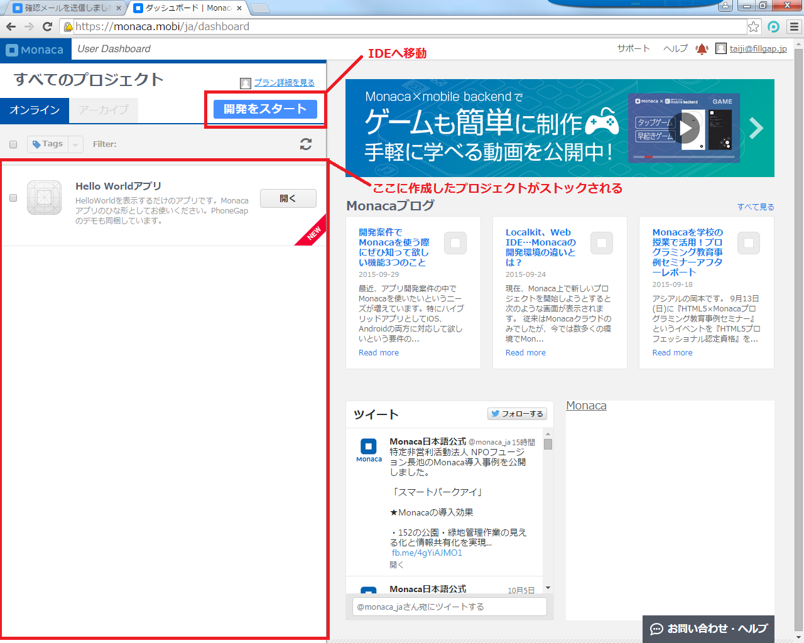
Task: Click the thumbnail on 学校の授業 blog card
Action: 749,243
